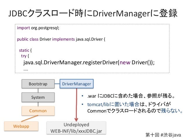The width and height of the screenshot is (187, 140).
Task: Click the Bootstrap classloader box
Action: [38, 84]
